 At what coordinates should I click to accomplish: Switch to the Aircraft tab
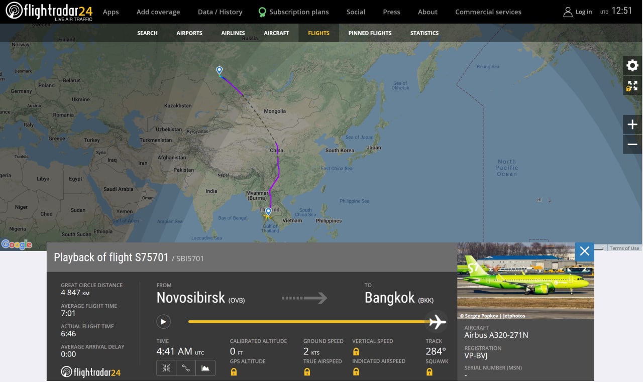pos(276,33)
